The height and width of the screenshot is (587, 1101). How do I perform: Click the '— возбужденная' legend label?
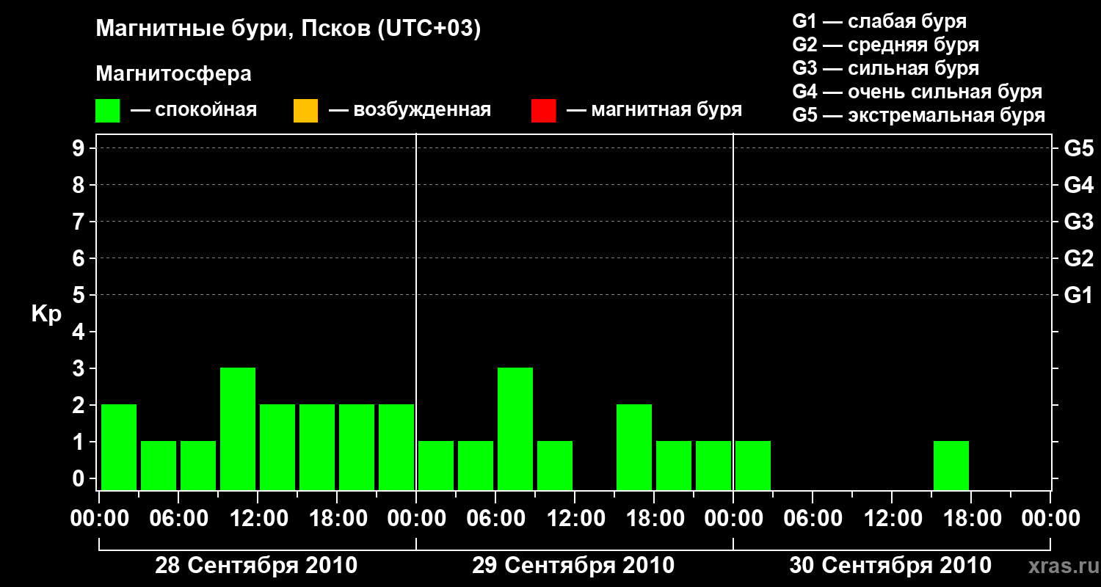(x=410, y=111)
